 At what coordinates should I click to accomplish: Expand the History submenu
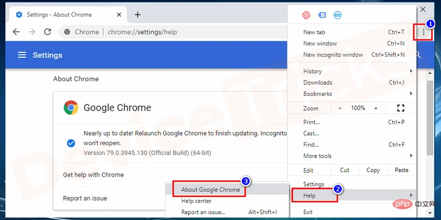(x=352, y=71)
